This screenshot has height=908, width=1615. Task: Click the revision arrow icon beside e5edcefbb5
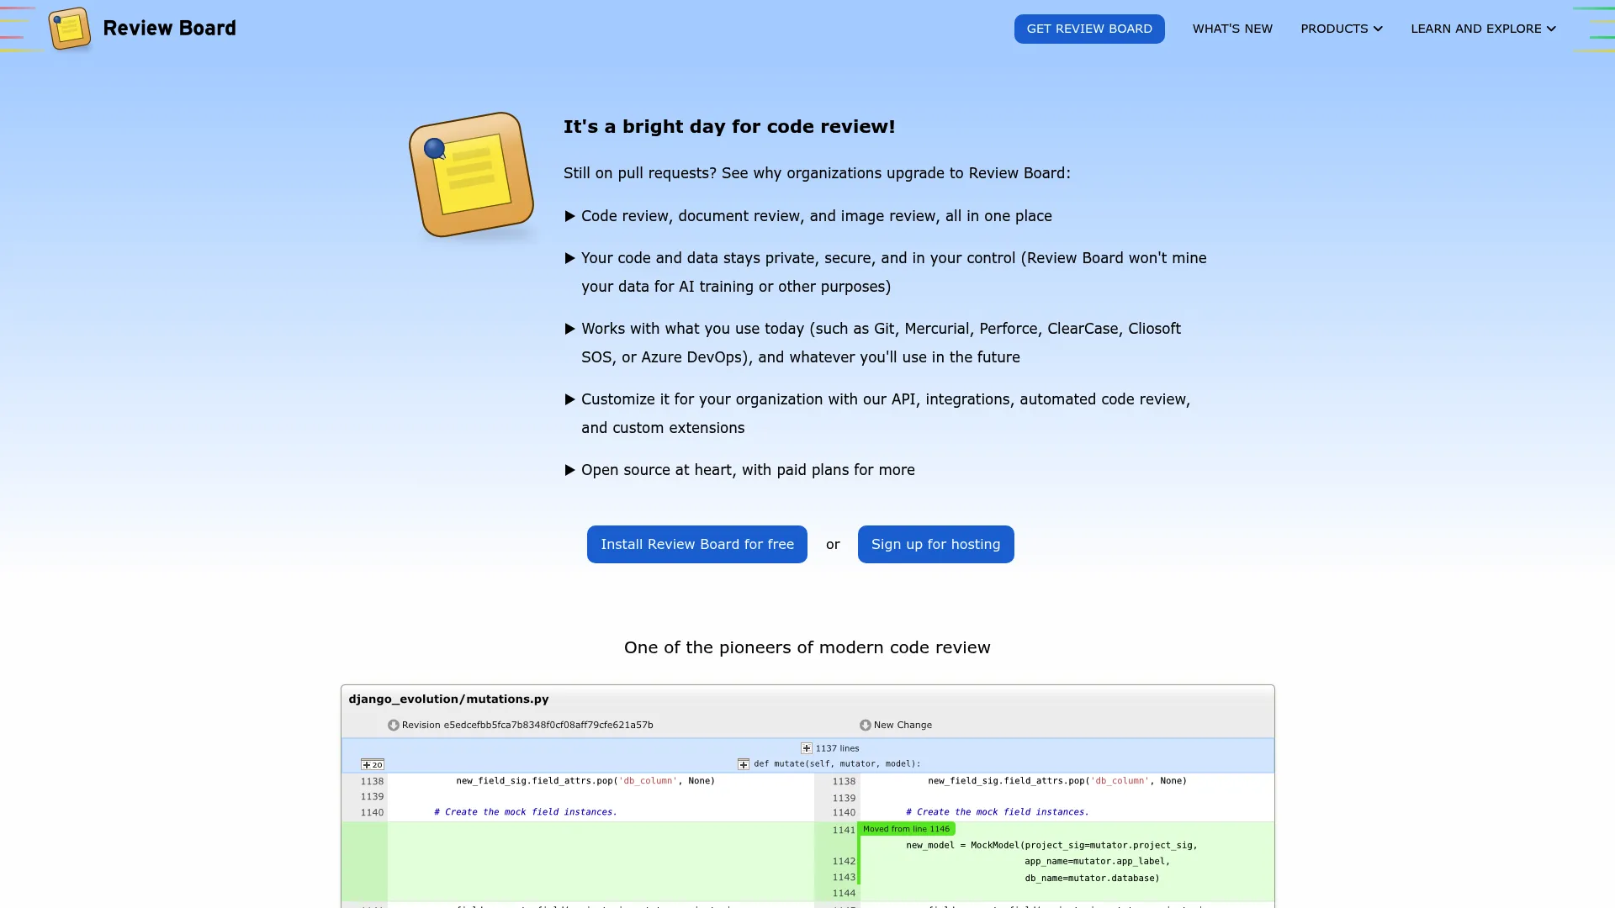coord(393,725)
